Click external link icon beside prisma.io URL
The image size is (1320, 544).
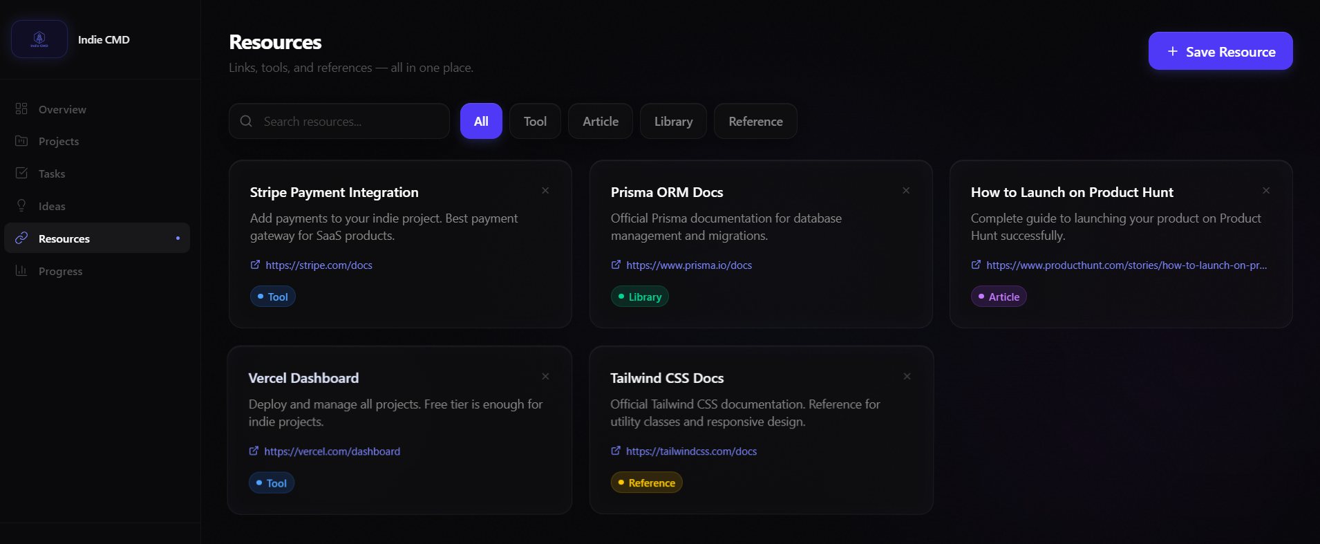point(616,265)
